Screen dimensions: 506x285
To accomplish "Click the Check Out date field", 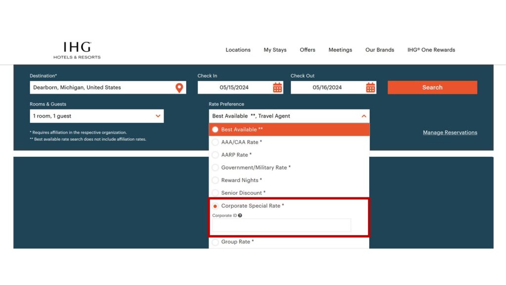I will pyautogui.click(x=334, y=88).
